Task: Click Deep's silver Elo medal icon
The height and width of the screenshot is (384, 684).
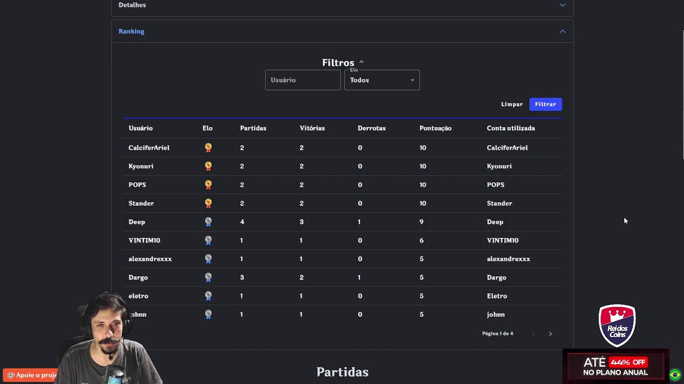Action: point(208,222)
